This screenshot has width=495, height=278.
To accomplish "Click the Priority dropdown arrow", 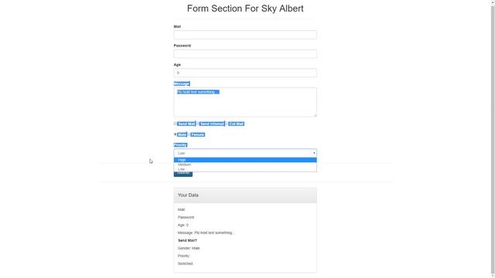I will coord(314,153).
